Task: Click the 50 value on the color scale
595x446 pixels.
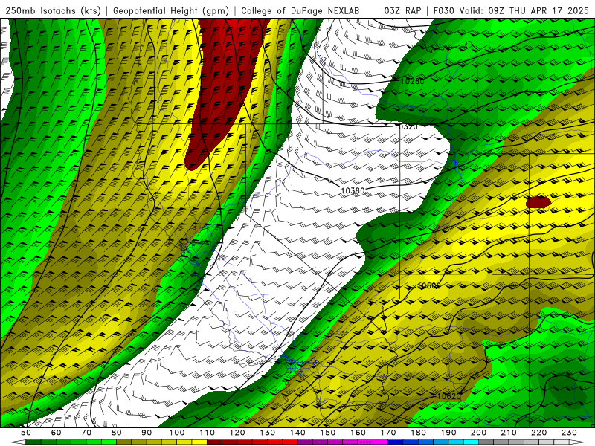Action: (26, 433)
